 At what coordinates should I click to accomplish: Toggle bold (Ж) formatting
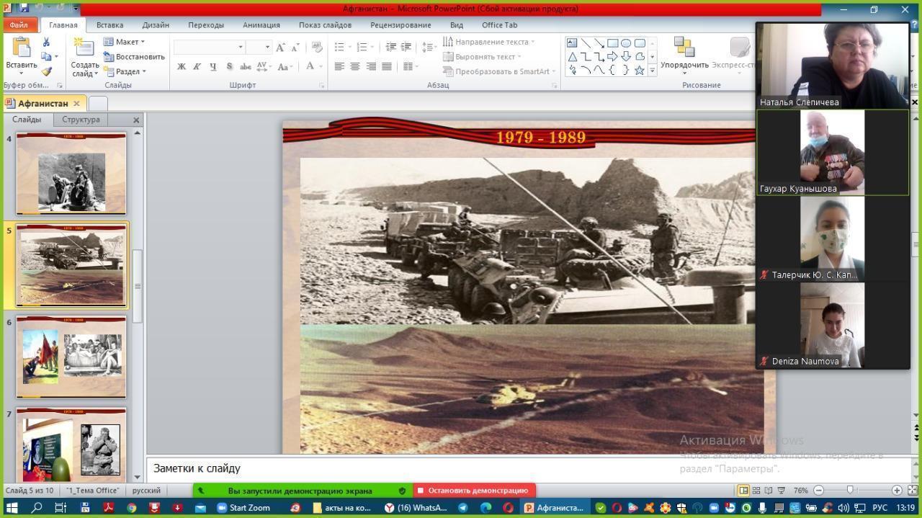[x=182, y=66]
